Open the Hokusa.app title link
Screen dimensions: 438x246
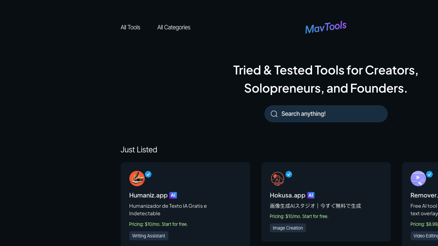[287, 195]
